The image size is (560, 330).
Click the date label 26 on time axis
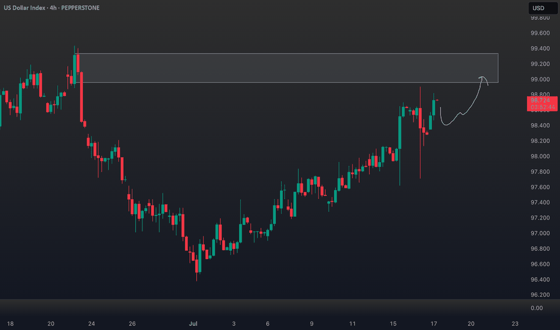tap(132, 323)
